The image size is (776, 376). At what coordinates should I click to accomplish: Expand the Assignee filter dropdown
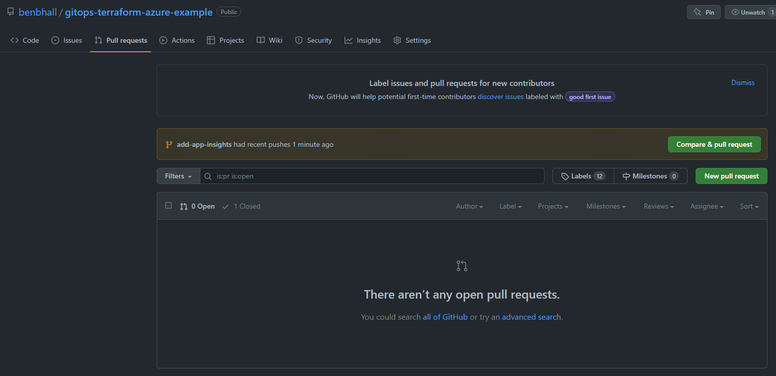707,206
